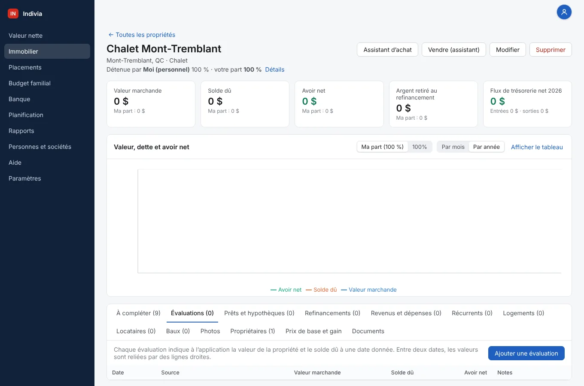Open the user profile avatar icon

click(564, 12)
